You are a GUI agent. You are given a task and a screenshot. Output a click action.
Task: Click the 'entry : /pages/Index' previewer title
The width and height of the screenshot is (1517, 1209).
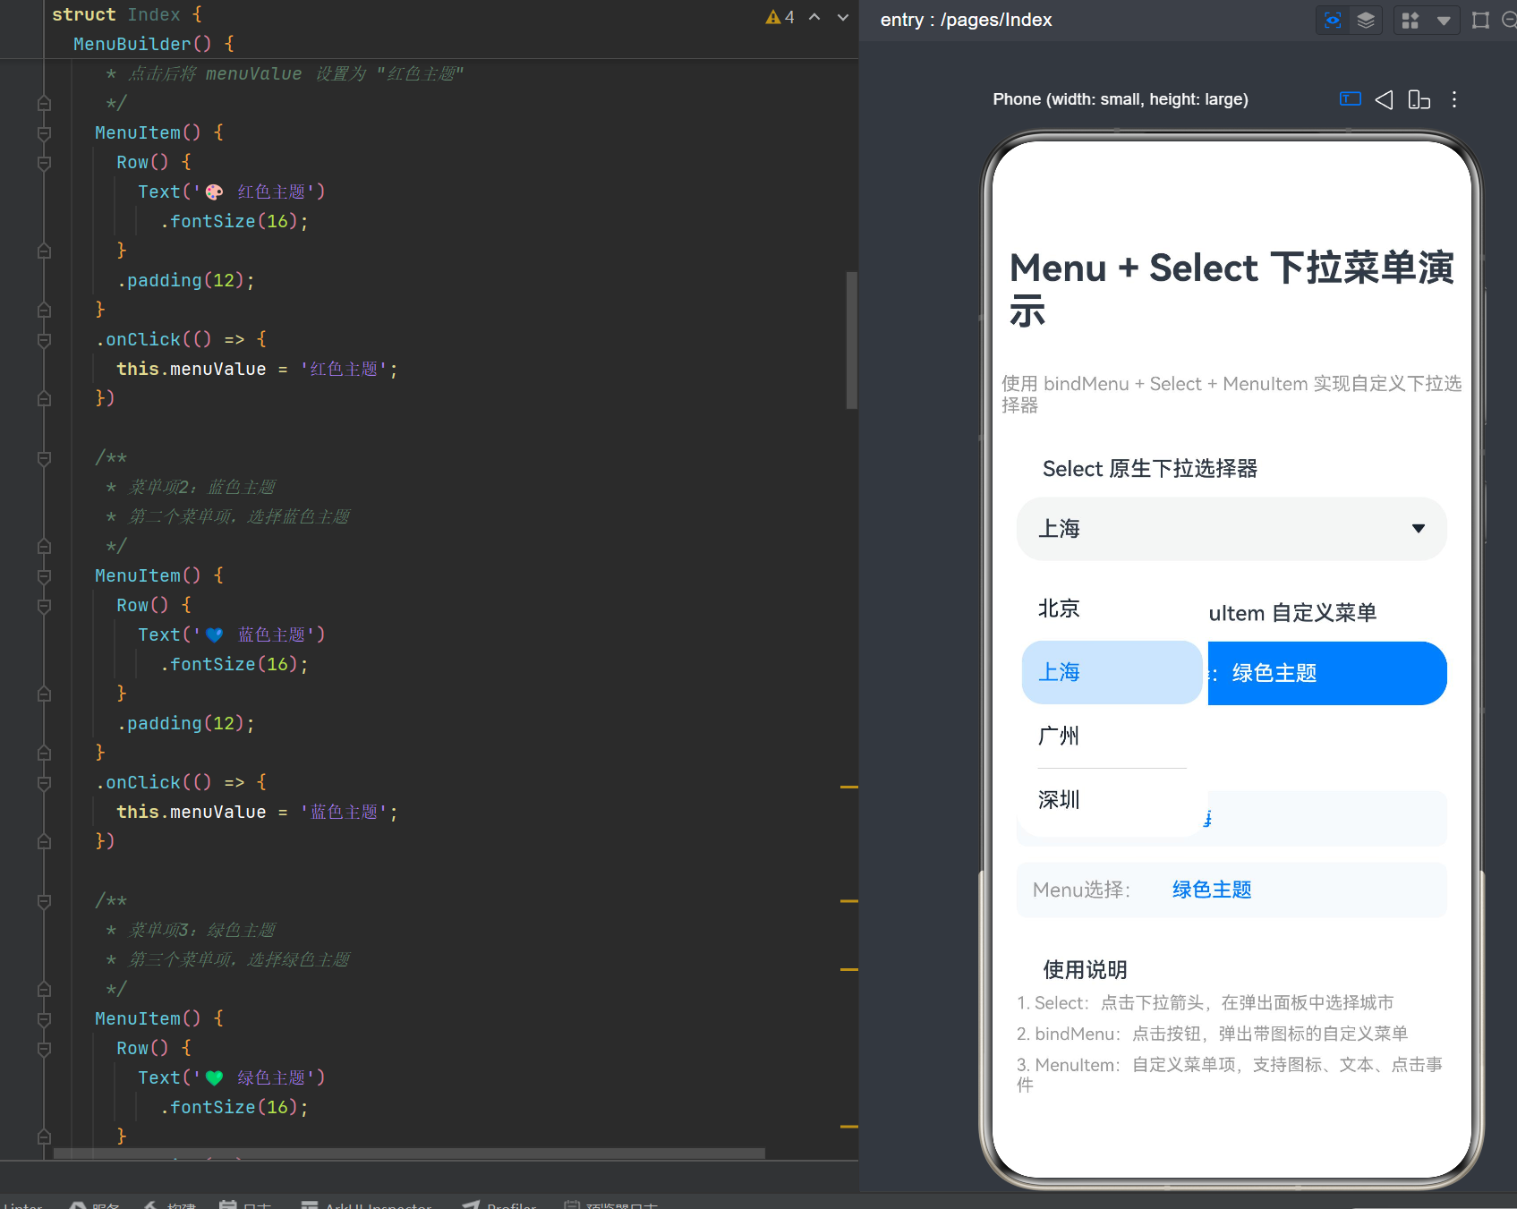[966, 20]
